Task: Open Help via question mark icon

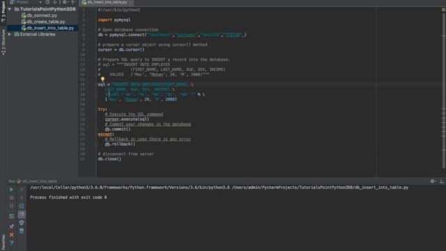Action: (x=11, y=243)
